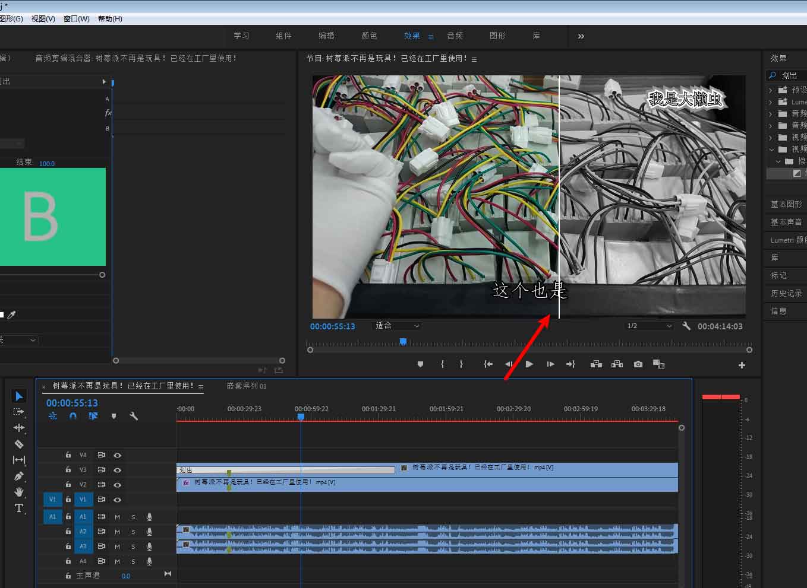Viewport: 807px width, 588px height.
Task: Select the Type tool
Action: (x=19, y=508)
